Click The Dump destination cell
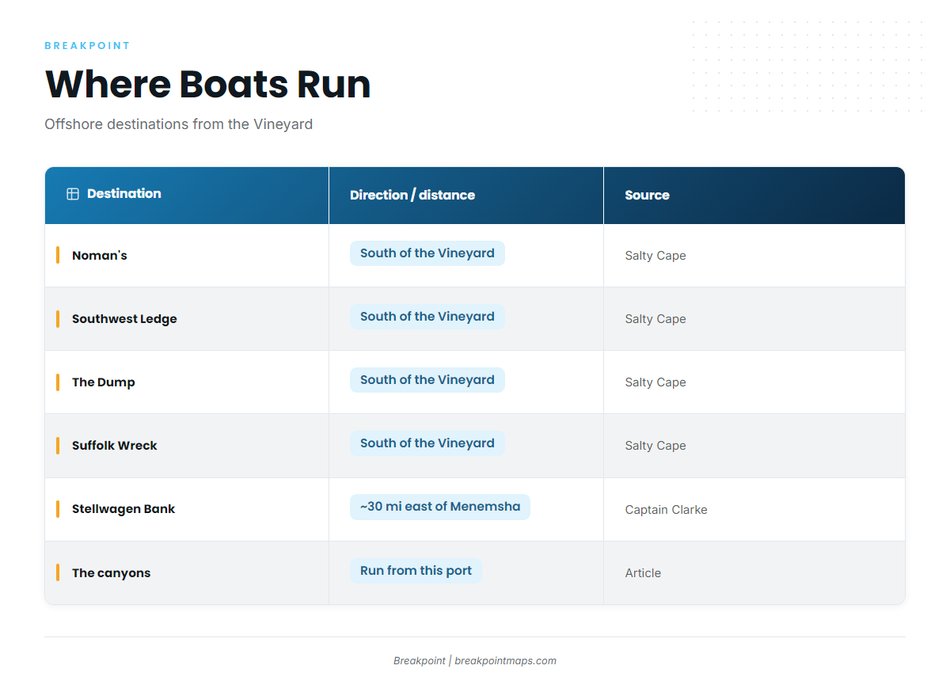Viewport: 950px width, 688px height. point(187,382)
